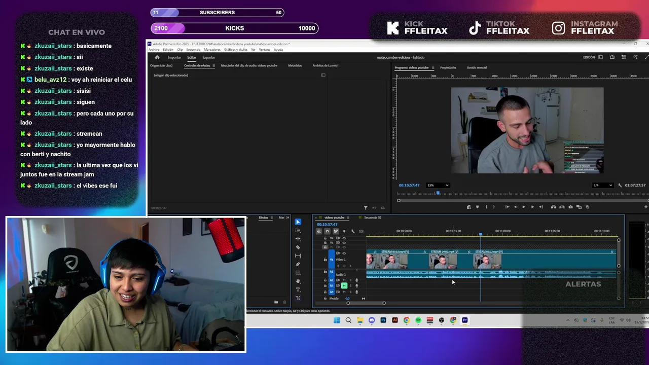649x365 pixels.
Task: Toggle lock on the V1 track
Action: (x=325, y=260)
